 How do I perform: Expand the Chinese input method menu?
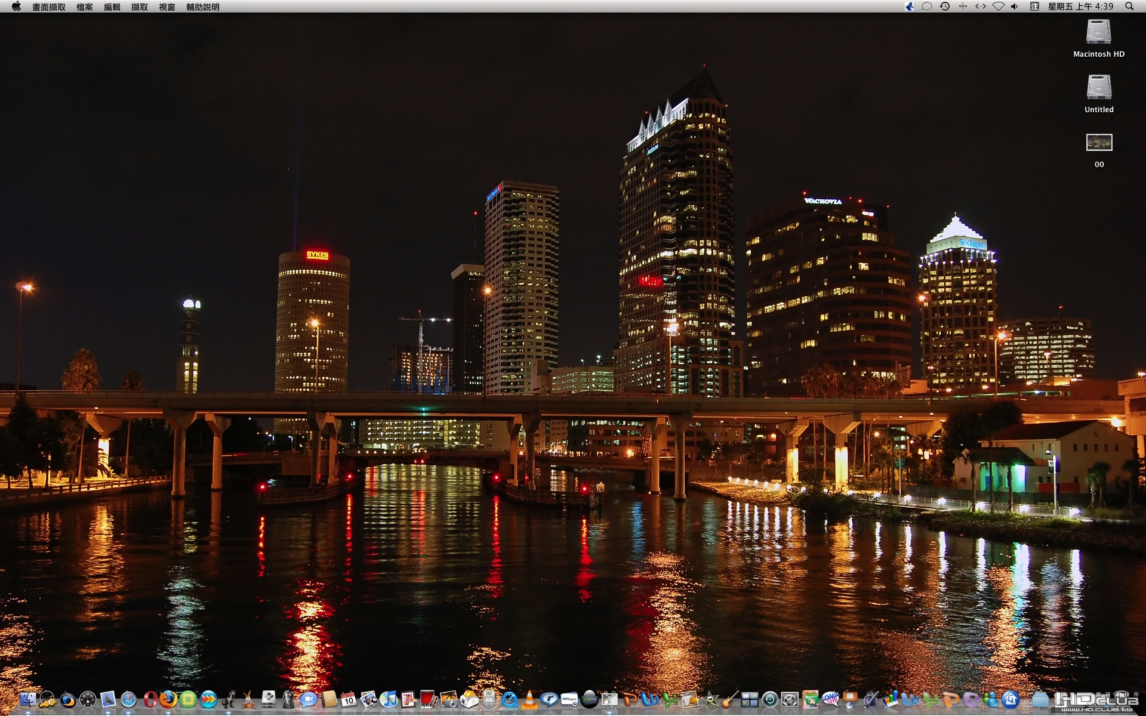click(1034, 7)
